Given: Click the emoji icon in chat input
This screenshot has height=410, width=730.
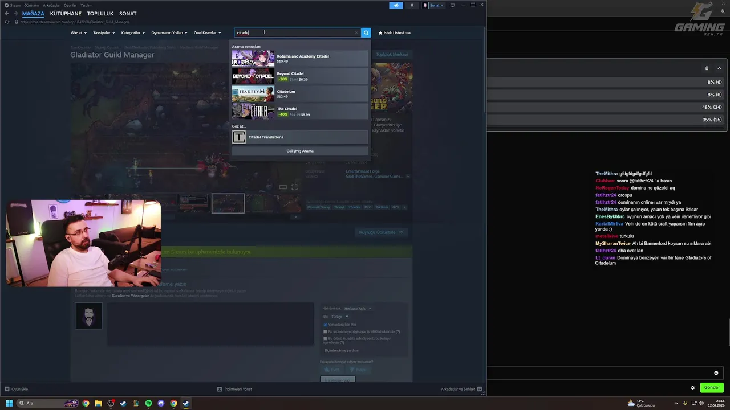Looking at the screenshot, I should coord(716,373).
